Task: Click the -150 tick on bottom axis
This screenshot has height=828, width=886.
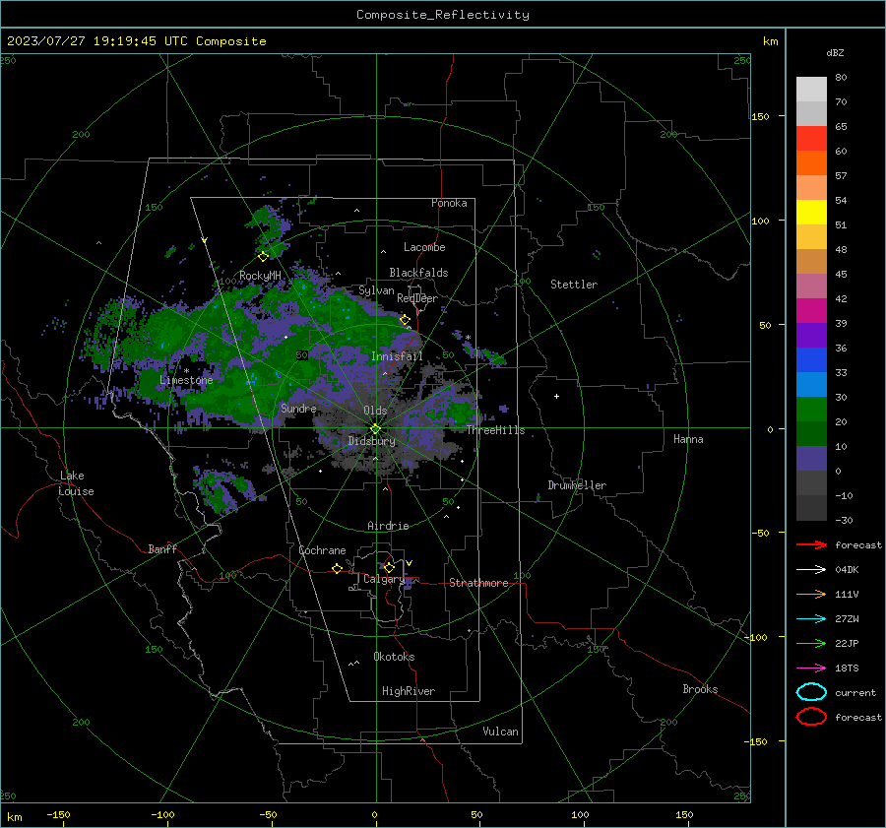Action: pos(58,814)
